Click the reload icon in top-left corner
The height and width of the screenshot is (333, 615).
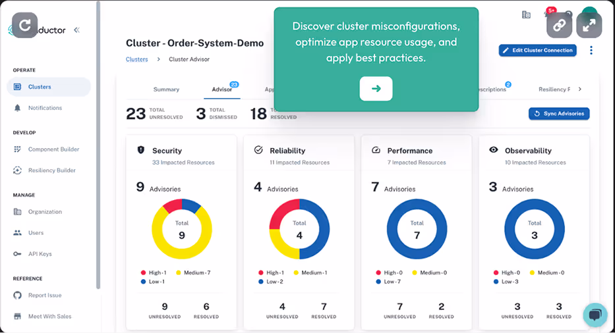coord(25,26)
